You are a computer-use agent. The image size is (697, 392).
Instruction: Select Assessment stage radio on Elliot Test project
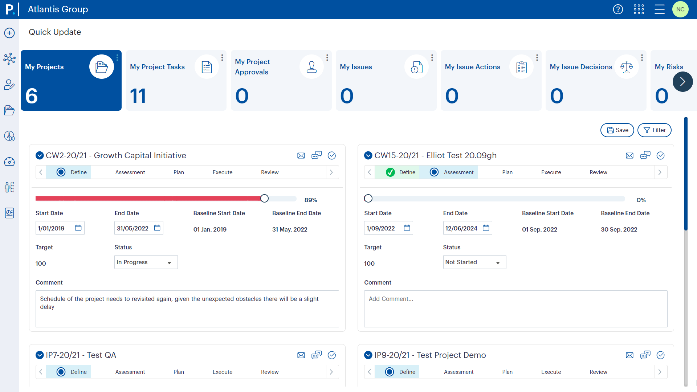[x=434, y=172]
